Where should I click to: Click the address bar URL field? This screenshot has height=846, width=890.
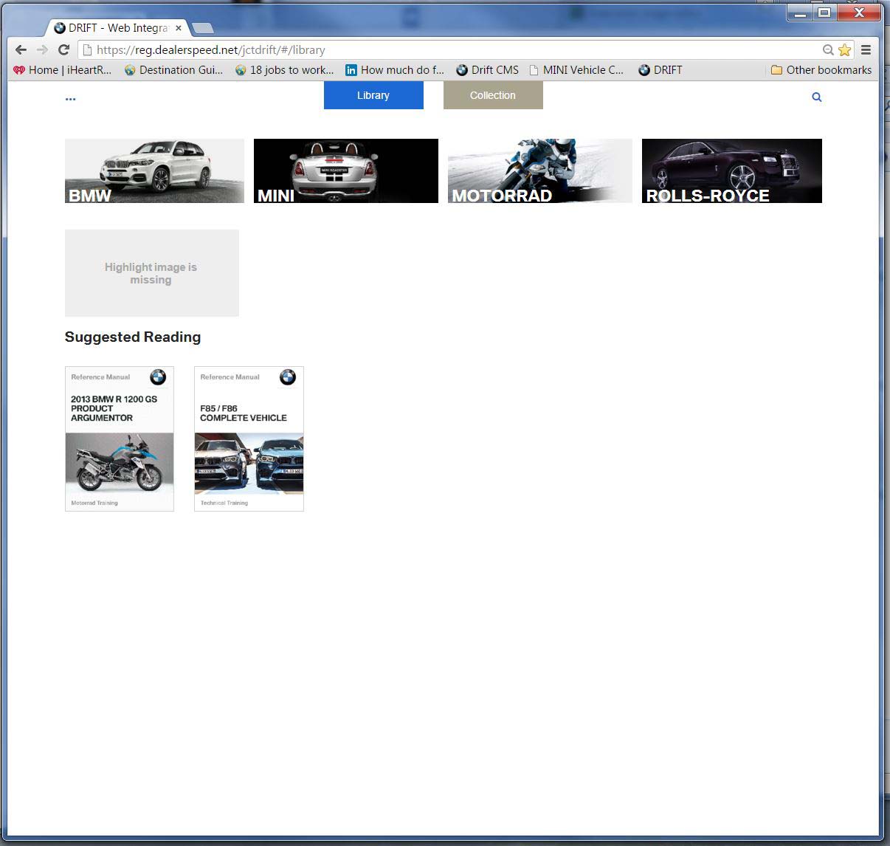coord(443,50)
